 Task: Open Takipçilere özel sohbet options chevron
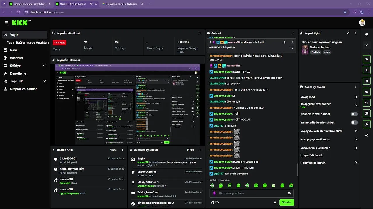point(356,105)
